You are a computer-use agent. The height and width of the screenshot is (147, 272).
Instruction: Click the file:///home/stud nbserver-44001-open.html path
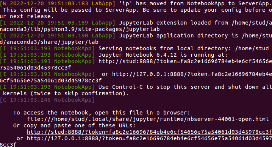[x=148, y=119]
